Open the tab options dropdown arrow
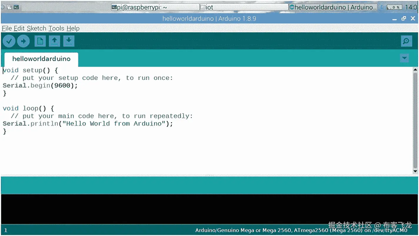Image resolution: width=419 pixels, height=236 pixels. 404,58
